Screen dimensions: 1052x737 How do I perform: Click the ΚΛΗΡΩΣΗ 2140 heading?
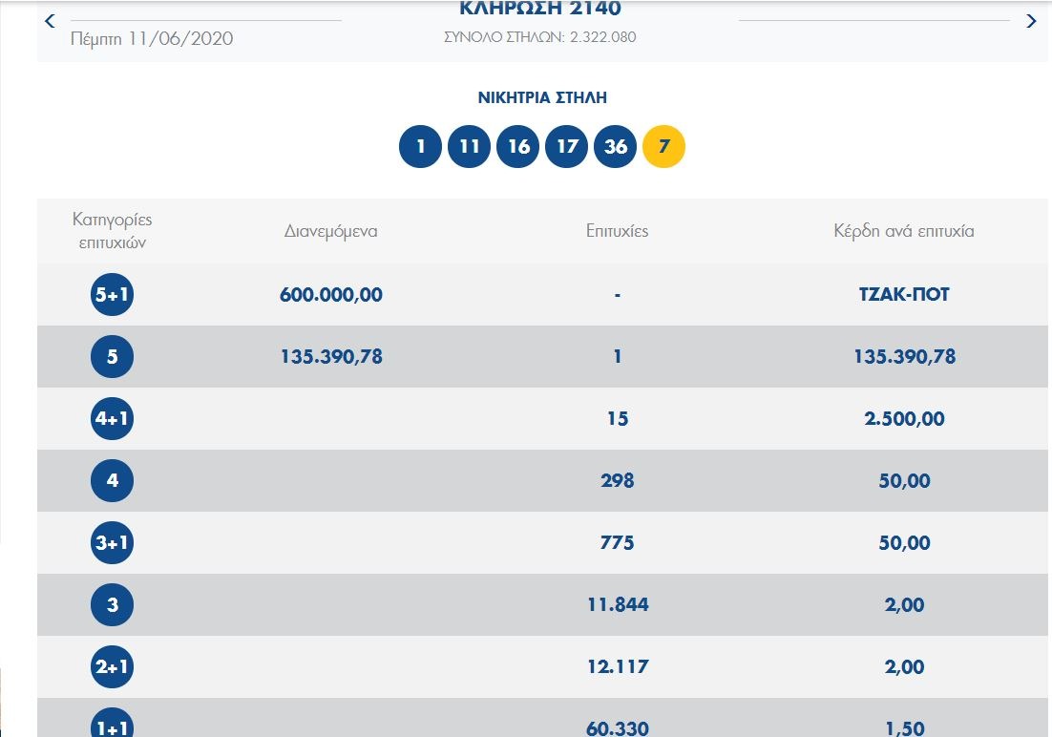(540, 10)
